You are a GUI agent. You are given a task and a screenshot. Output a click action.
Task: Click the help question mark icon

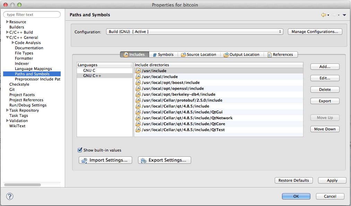10,196
